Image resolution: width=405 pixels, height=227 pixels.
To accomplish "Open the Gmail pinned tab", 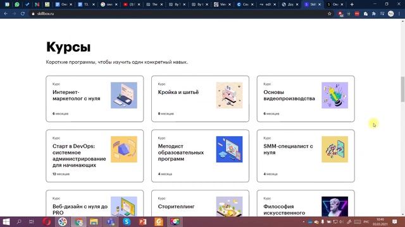I will click(37, 4).
